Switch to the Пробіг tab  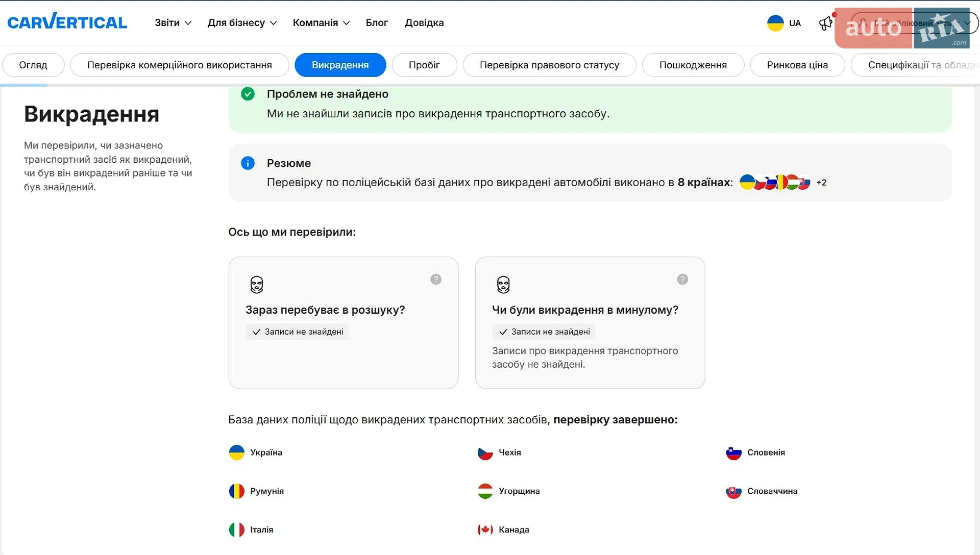pos(424,65)
